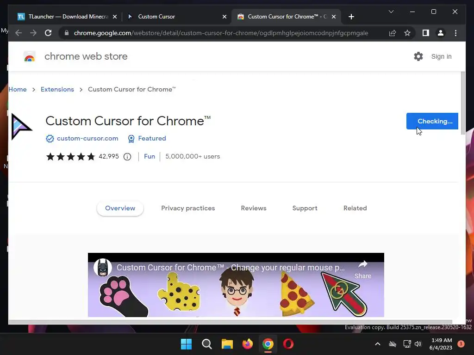This screenshot has width=474, height=355.
Task: Click the Chrome taskbar icon
Action: pos(268,344)
